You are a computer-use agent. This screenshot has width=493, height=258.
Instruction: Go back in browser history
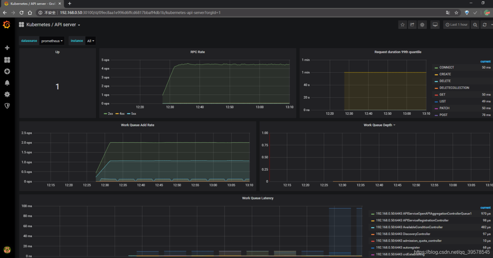pos(5,13)
